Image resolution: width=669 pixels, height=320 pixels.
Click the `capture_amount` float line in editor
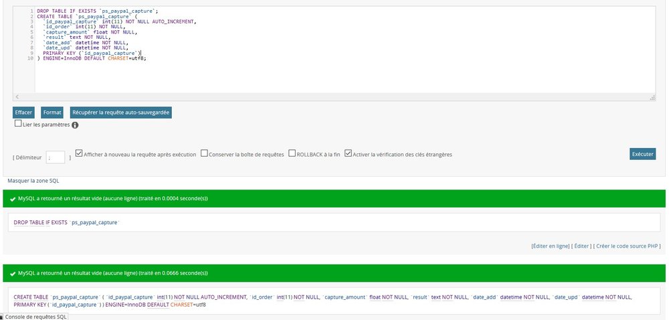90,32
